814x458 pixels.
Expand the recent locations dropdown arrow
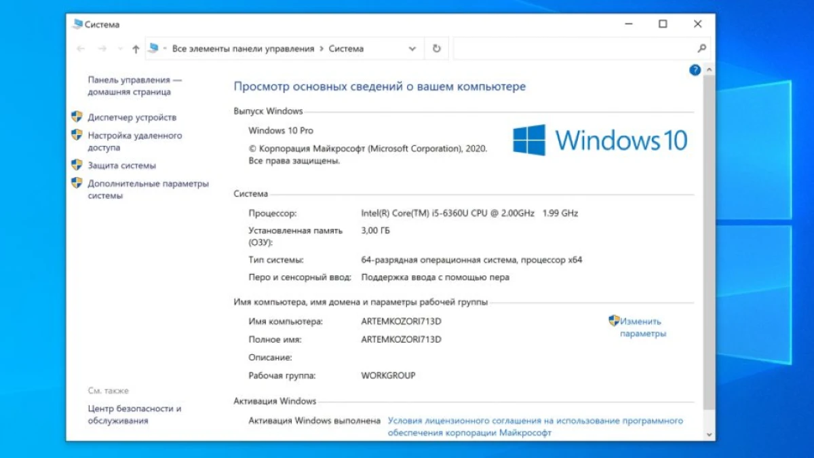click(120, 49)
